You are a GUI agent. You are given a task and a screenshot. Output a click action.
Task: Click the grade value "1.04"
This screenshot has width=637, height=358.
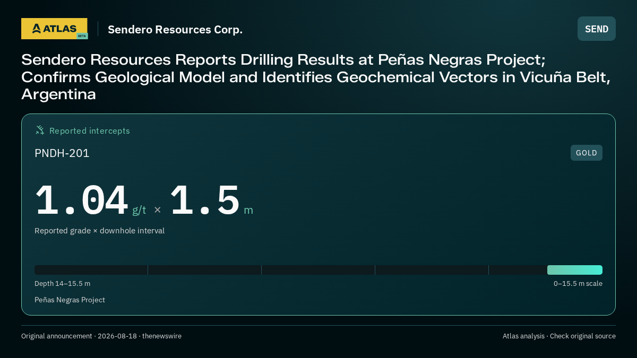81,200
